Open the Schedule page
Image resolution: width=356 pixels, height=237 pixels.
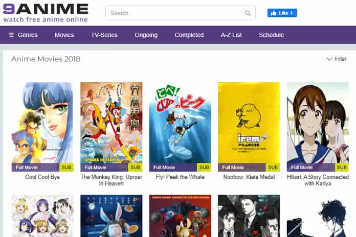point(271,35)
